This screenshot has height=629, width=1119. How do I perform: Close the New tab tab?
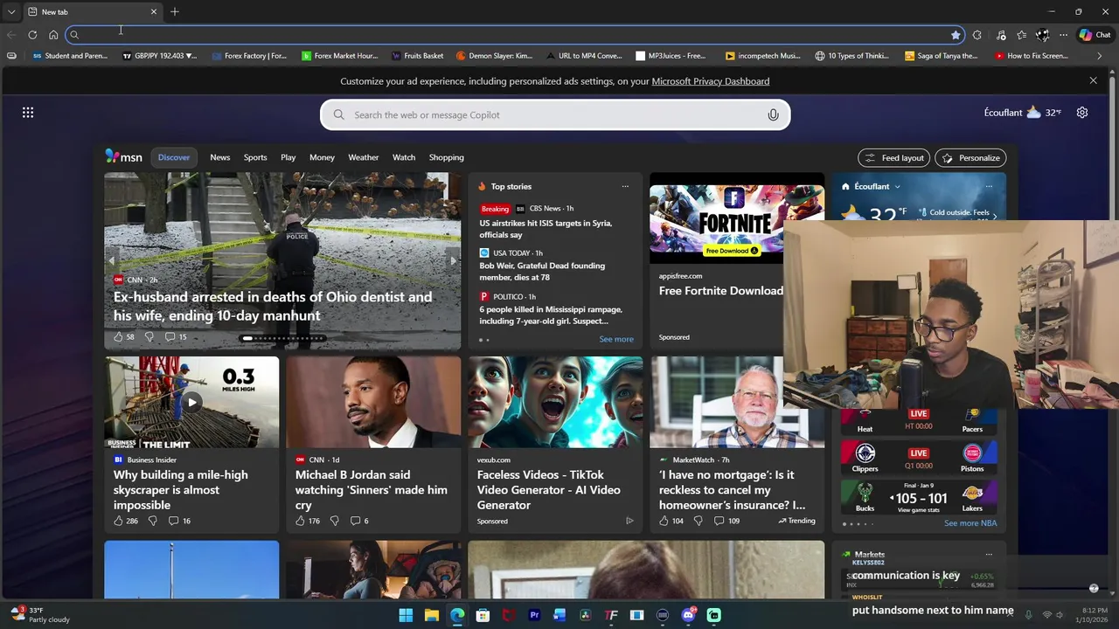pyautogui.click(x=154, y=11)
